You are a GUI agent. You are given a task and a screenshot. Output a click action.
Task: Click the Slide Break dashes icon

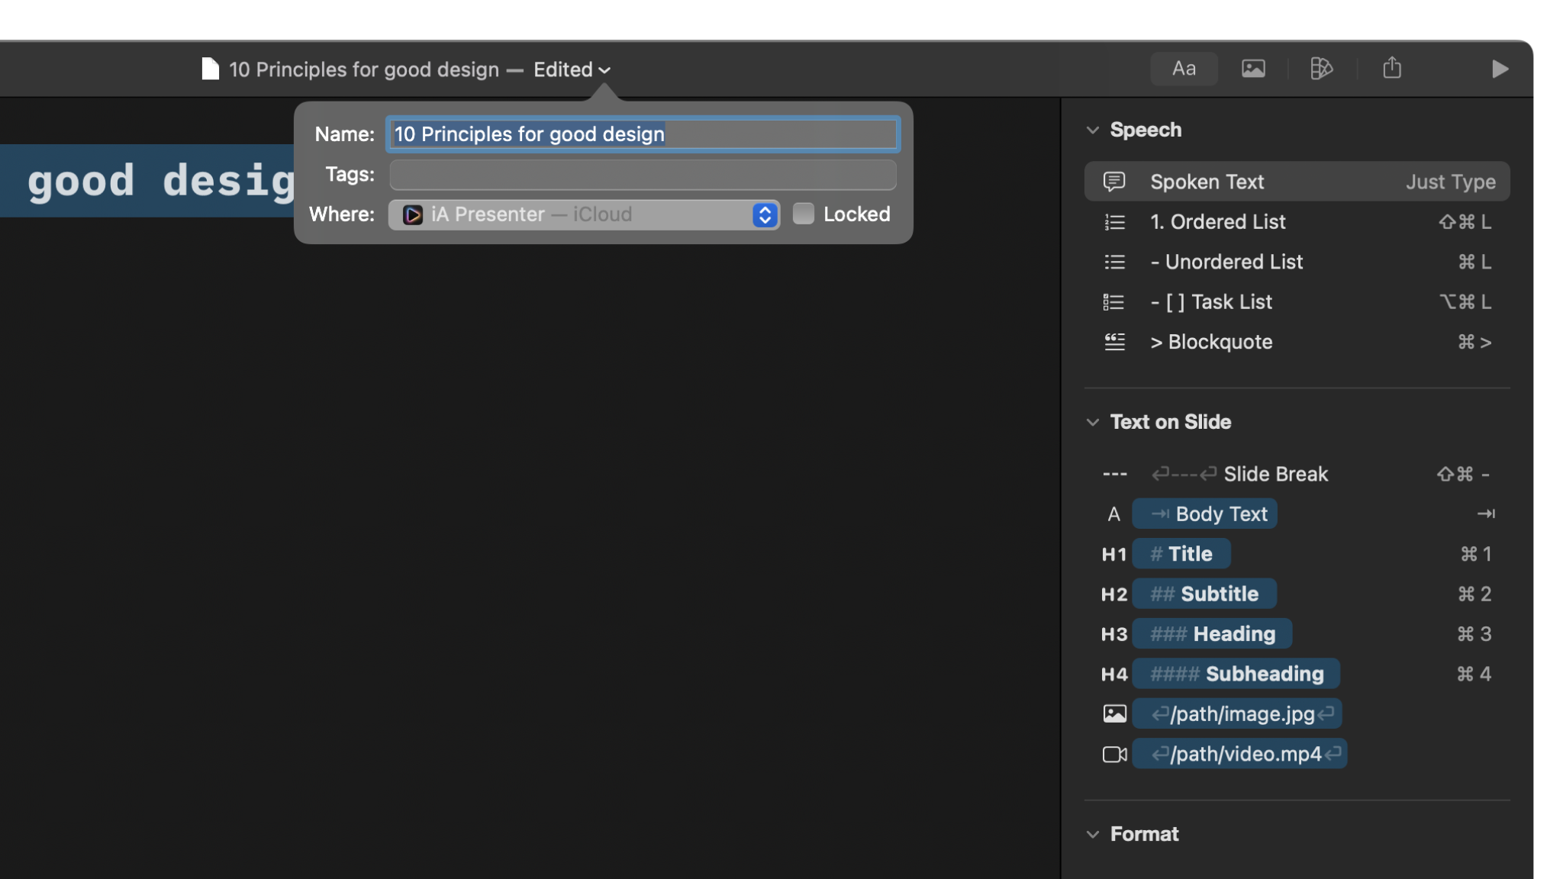point(1114,474)
